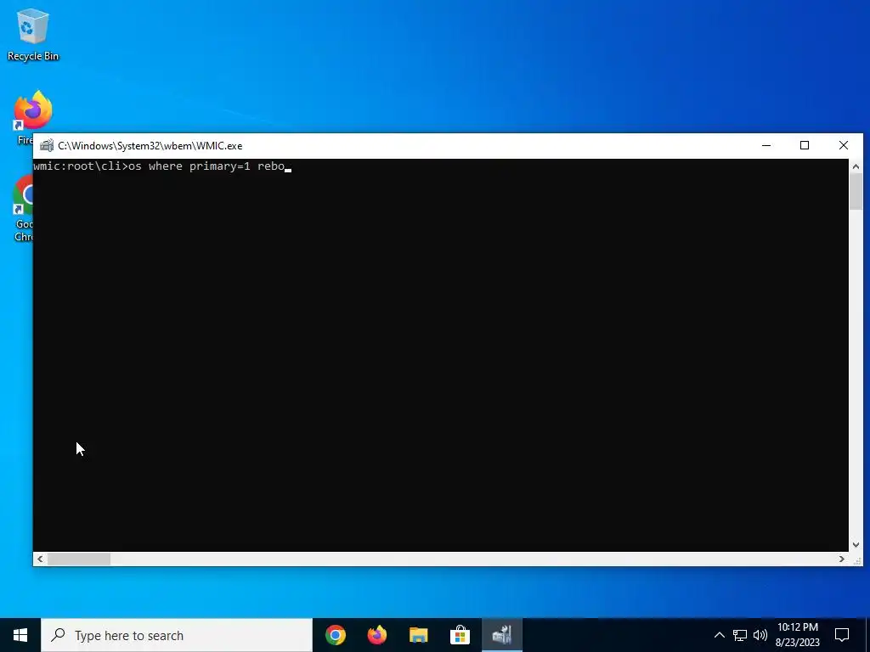Click the 'wmic:root\cli>' prompt text

coord(81,166)
